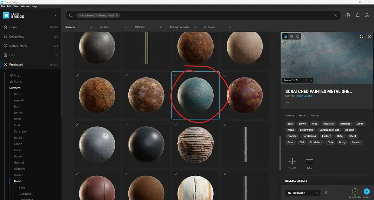374x200 pixels.
Task: Open the notifications bell
Action: point(358,15)
